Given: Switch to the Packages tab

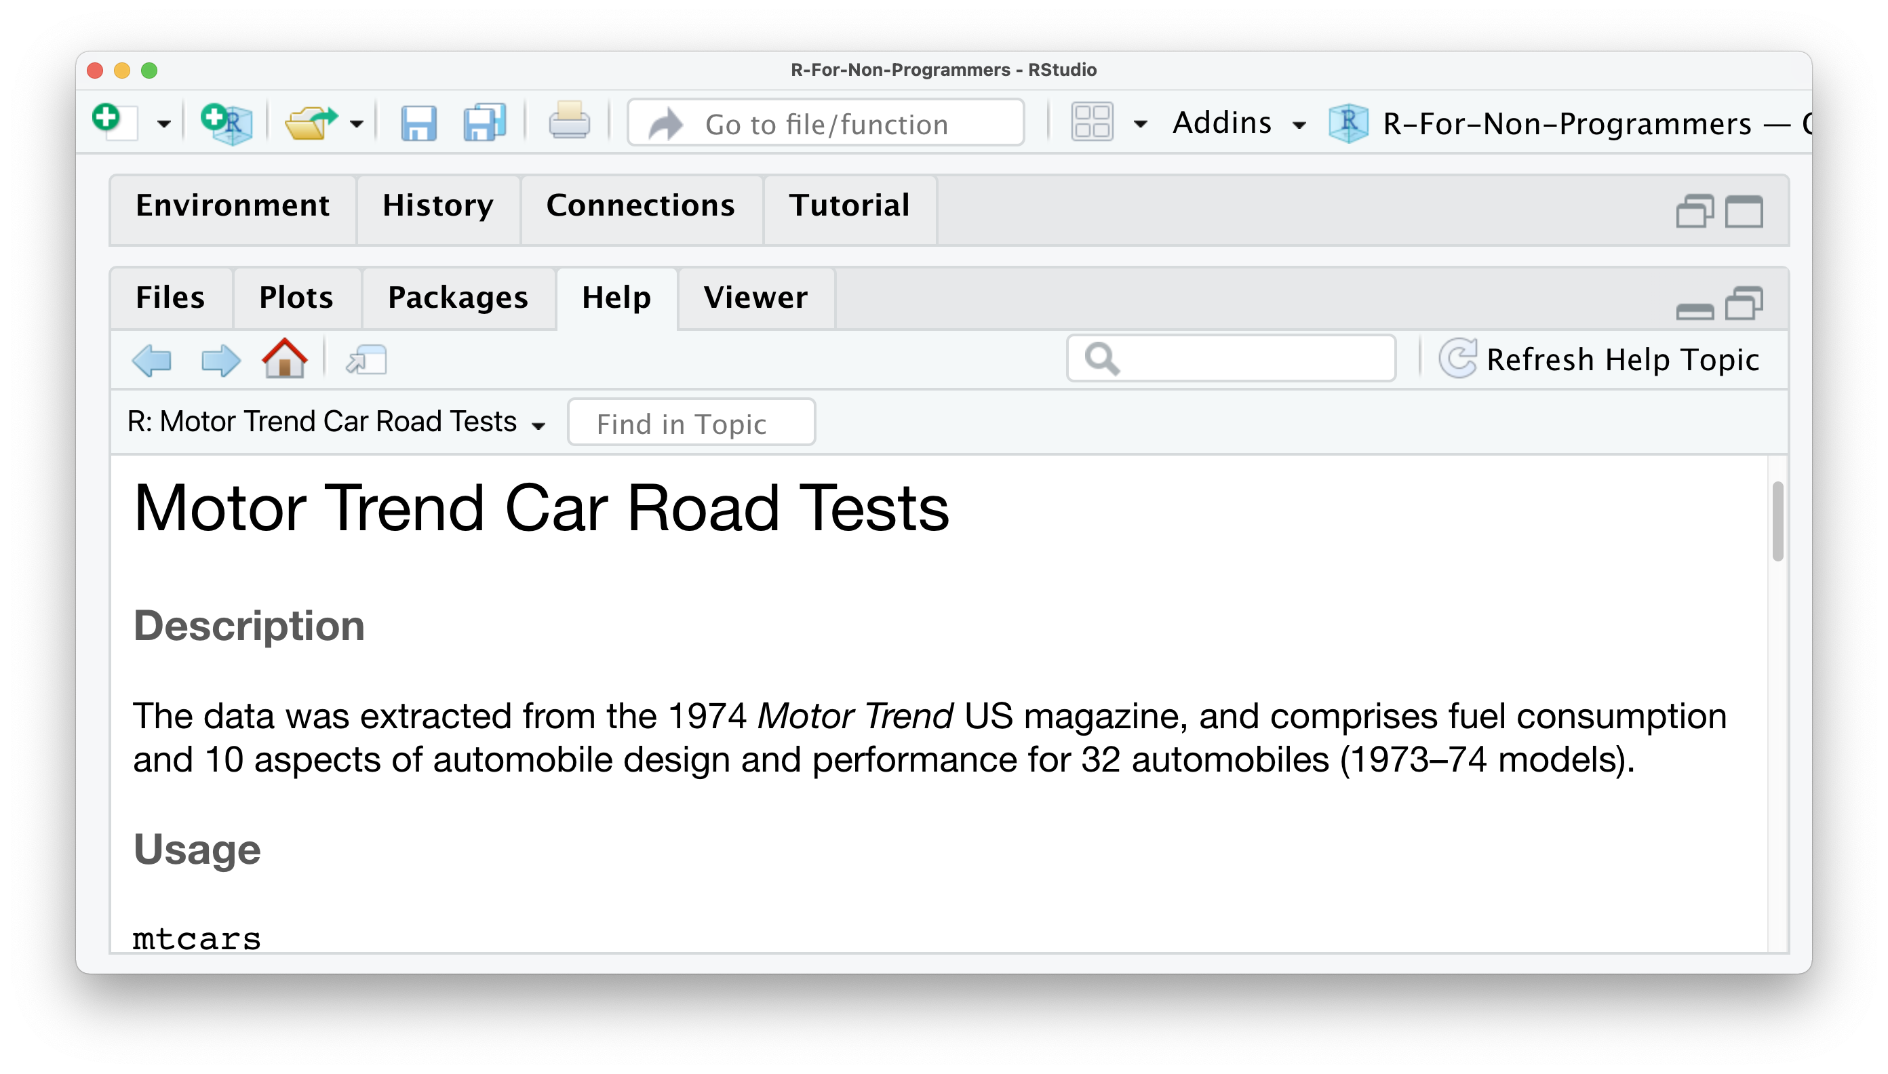Looking at the screenshot, I should click(x=458, y=298).
